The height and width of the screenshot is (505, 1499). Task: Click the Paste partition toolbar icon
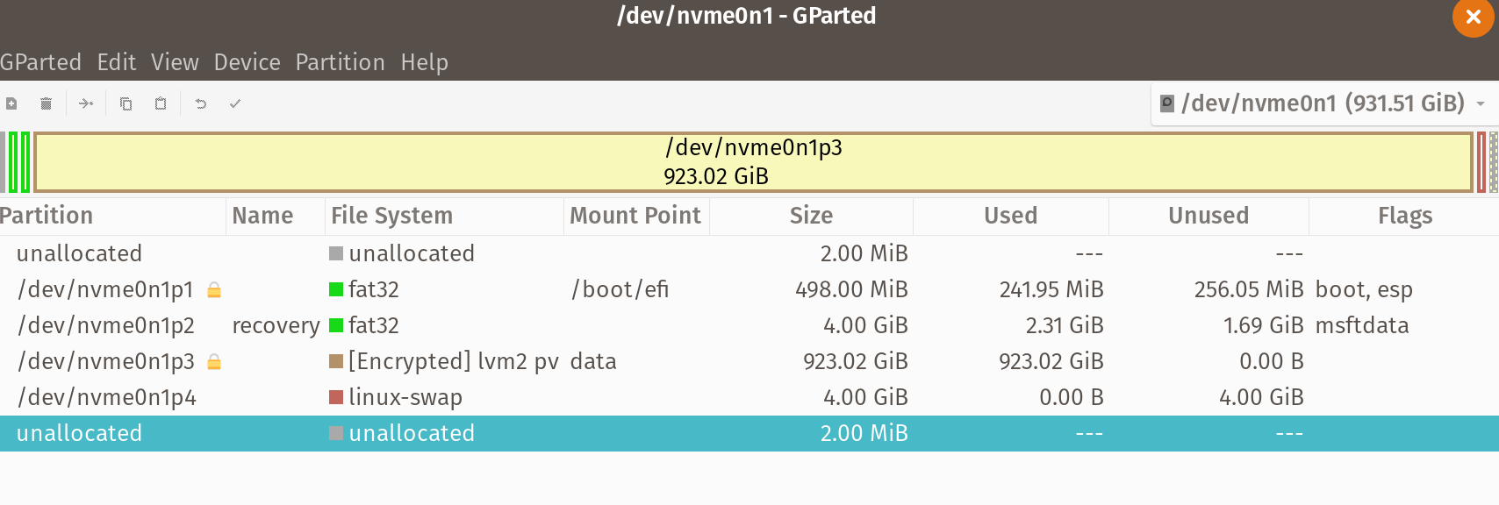(x=160, y=103)
